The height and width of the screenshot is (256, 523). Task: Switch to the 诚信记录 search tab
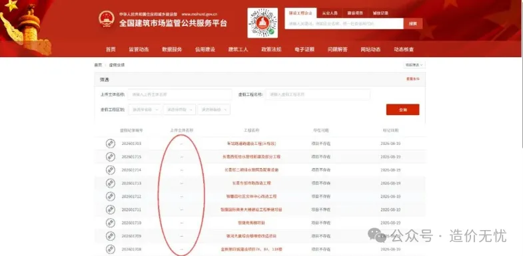(x=380, y=13)
